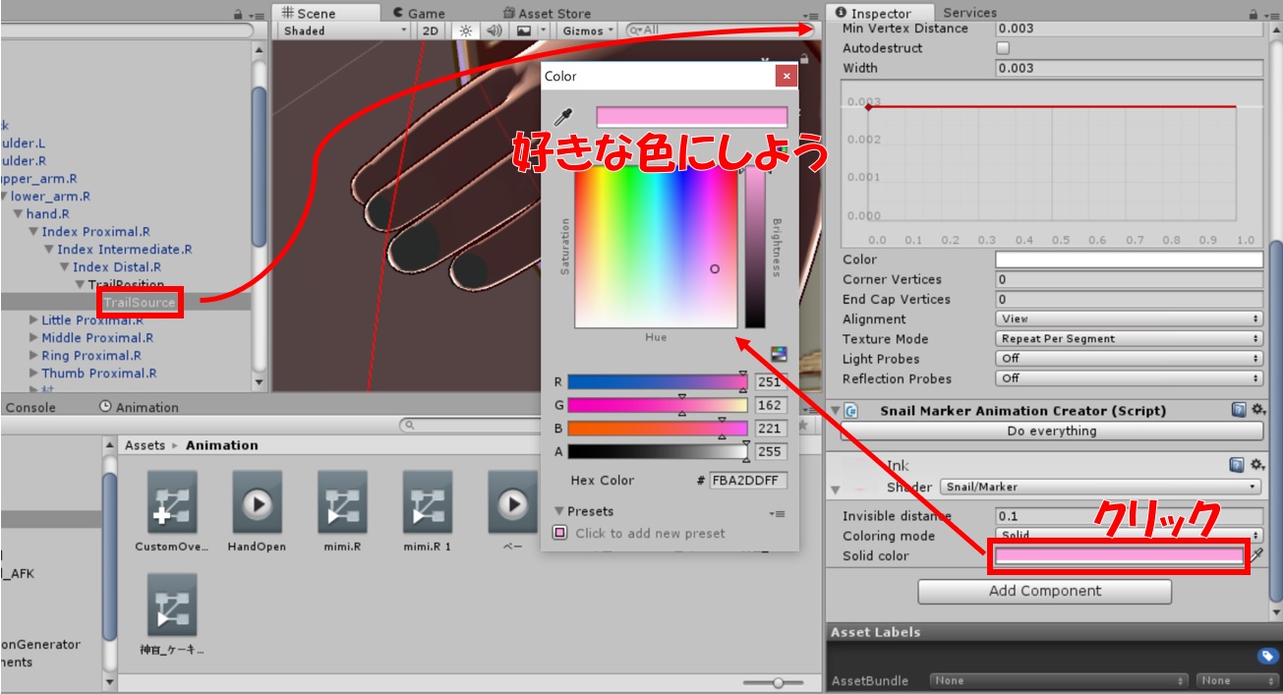The image size is (1283, 694).
Task: Open the Texture Mode dropdown
Action: point(1129,339)
